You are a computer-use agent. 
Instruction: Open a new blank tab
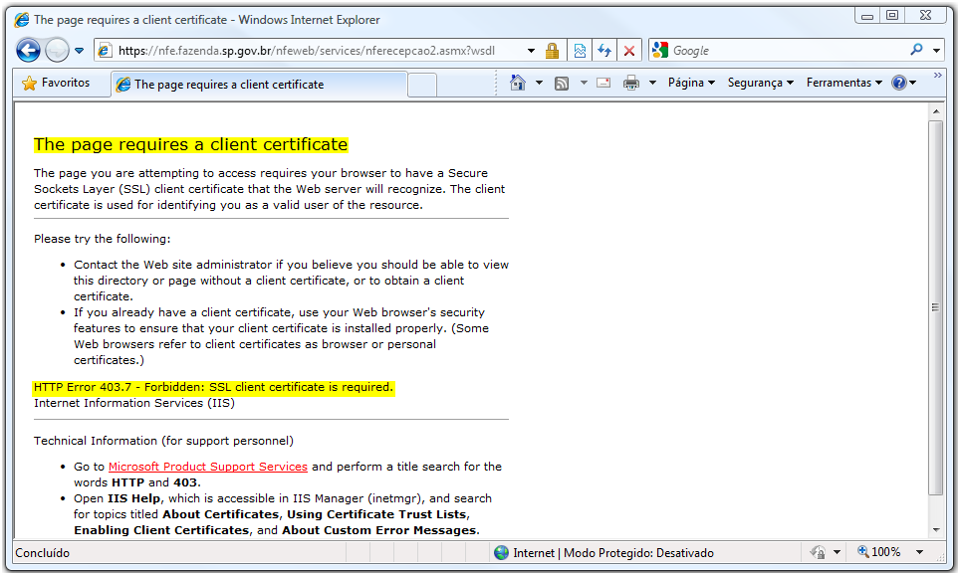(x=422, y=85)
